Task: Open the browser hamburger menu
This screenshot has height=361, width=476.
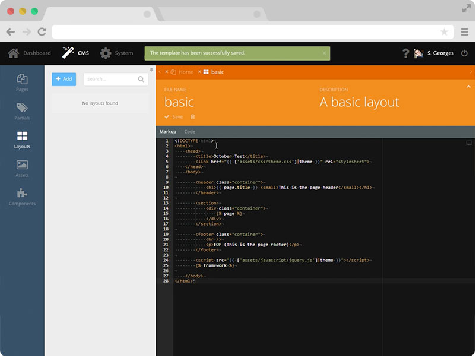Action: (x=465, y=32)
